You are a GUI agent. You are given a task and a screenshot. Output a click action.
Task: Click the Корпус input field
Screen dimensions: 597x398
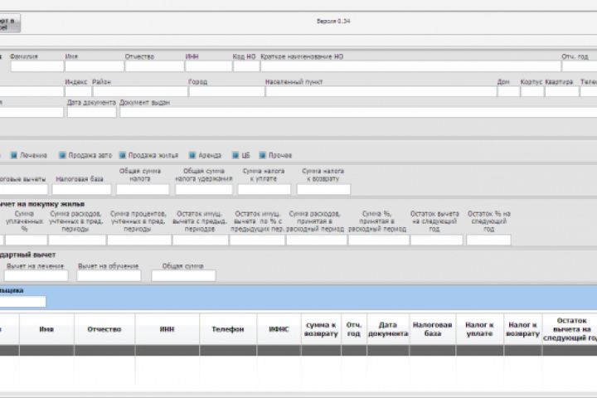click(532, 91)
